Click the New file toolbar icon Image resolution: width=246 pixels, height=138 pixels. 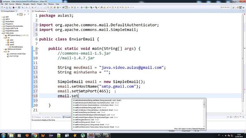point(2,7)
